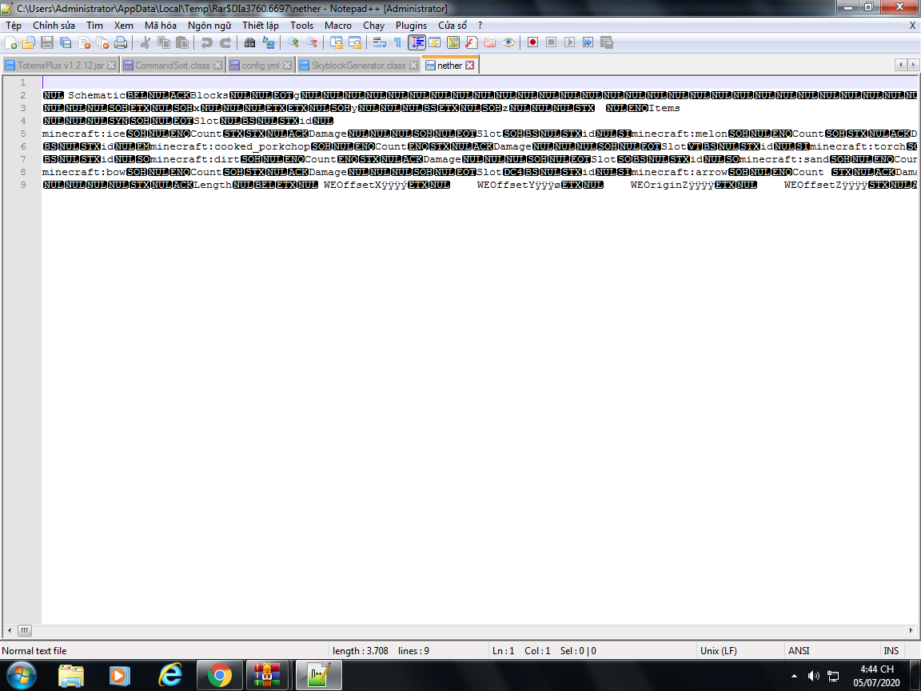
Task: Open the Macro menu
Action: click(x=338, y=26)
